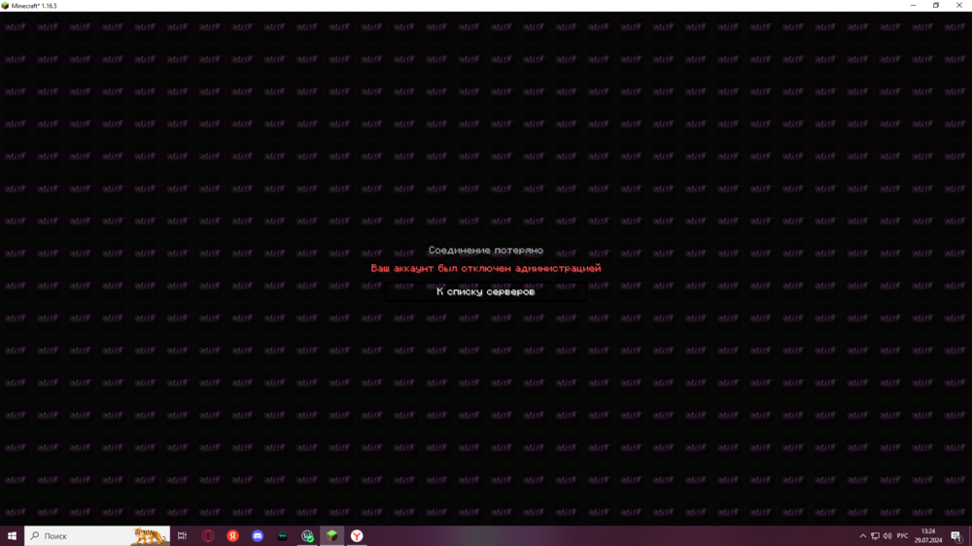This screenshot has width=972, height=546.
Task: Open the Windows Start menu
Action: point(12,535)
